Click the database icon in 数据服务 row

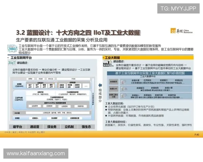[x=123, y=82]
